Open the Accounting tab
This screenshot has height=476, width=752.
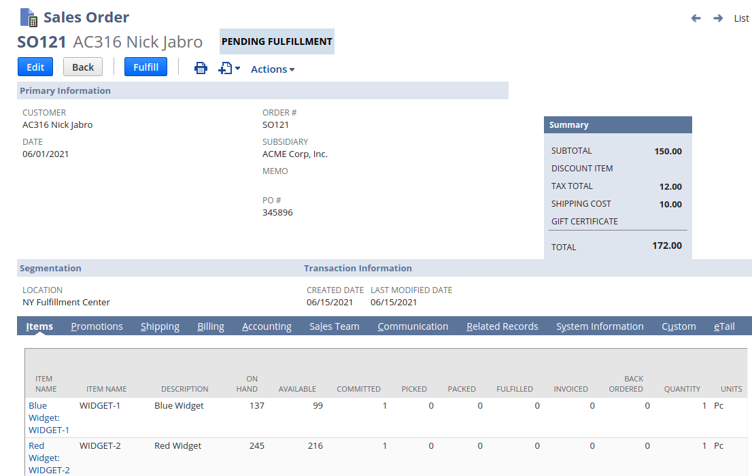click(x=267, y=326)
